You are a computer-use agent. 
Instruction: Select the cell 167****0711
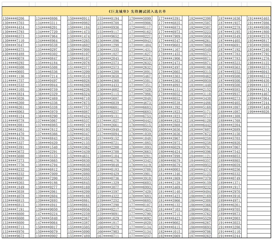pos(109,236)
